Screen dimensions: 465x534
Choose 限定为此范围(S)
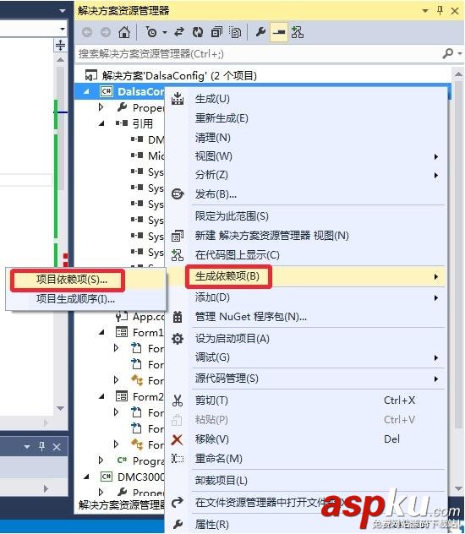click(x=306, y=216)
